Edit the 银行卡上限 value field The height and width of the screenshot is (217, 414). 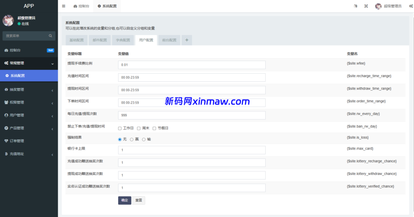[192, 150]
